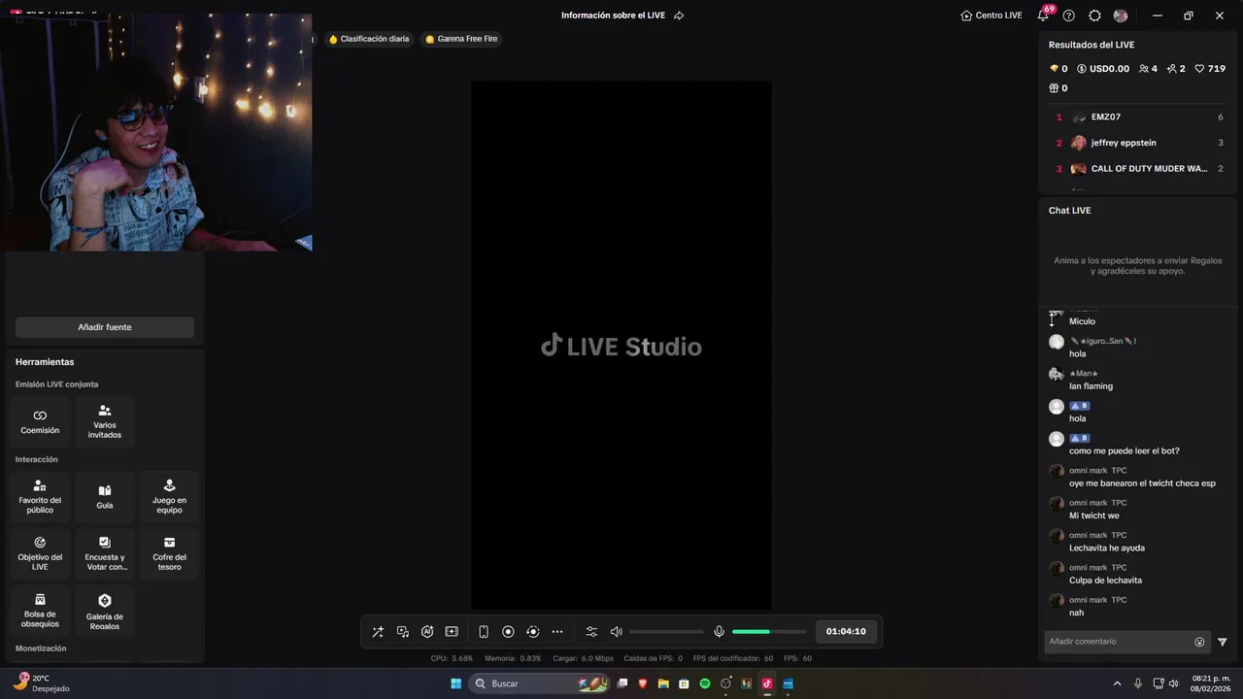Mute the microphone
Viewport: 1243px width, 699px height.
click(x=719, y=632)
